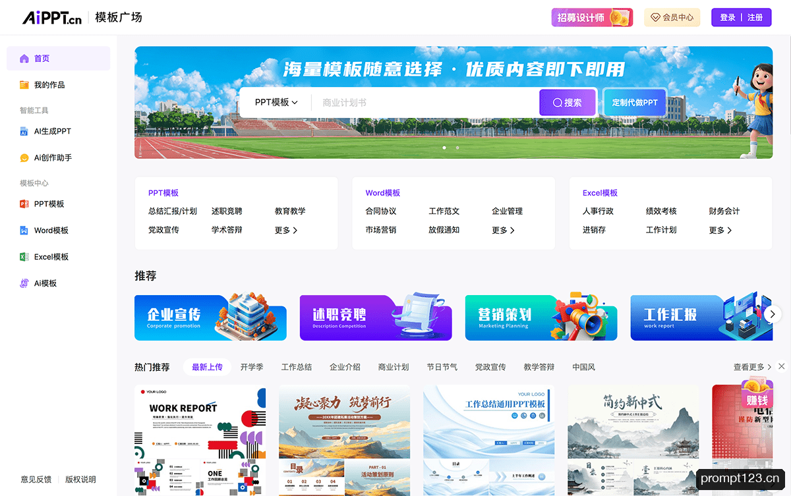Click the 登录 login link

click(728, 18)
